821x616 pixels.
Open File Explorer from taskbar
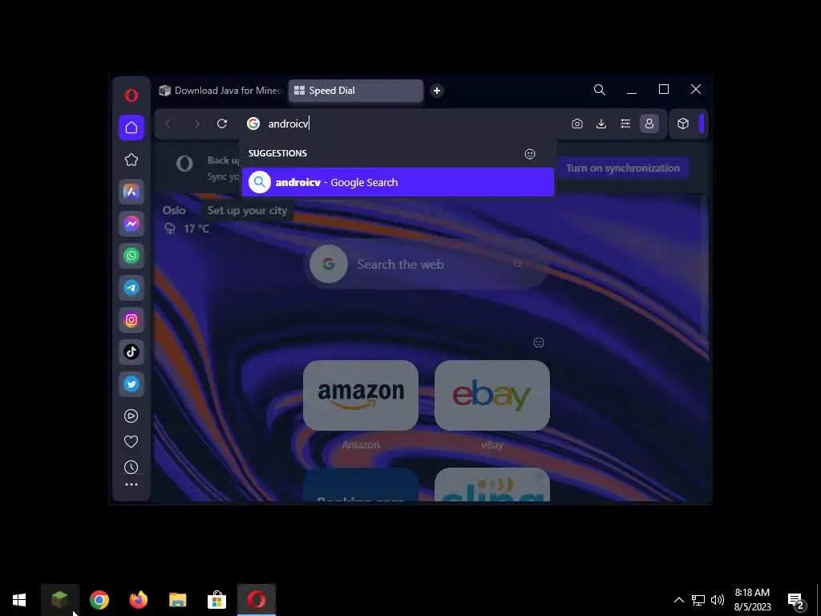coord(177,600)
